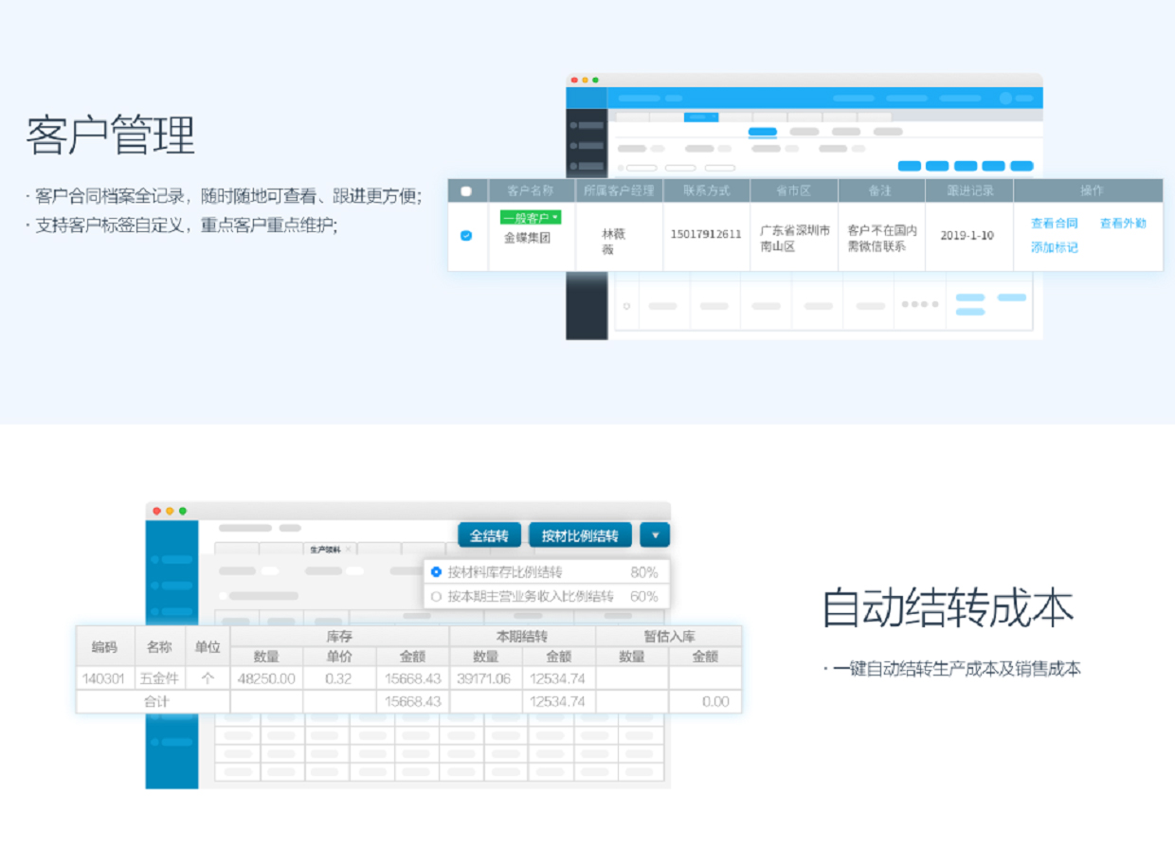This screenshot has height=848, width=1175.
Task: Click the green maximize dot of customer window
Action: click(x=596, y=81)
